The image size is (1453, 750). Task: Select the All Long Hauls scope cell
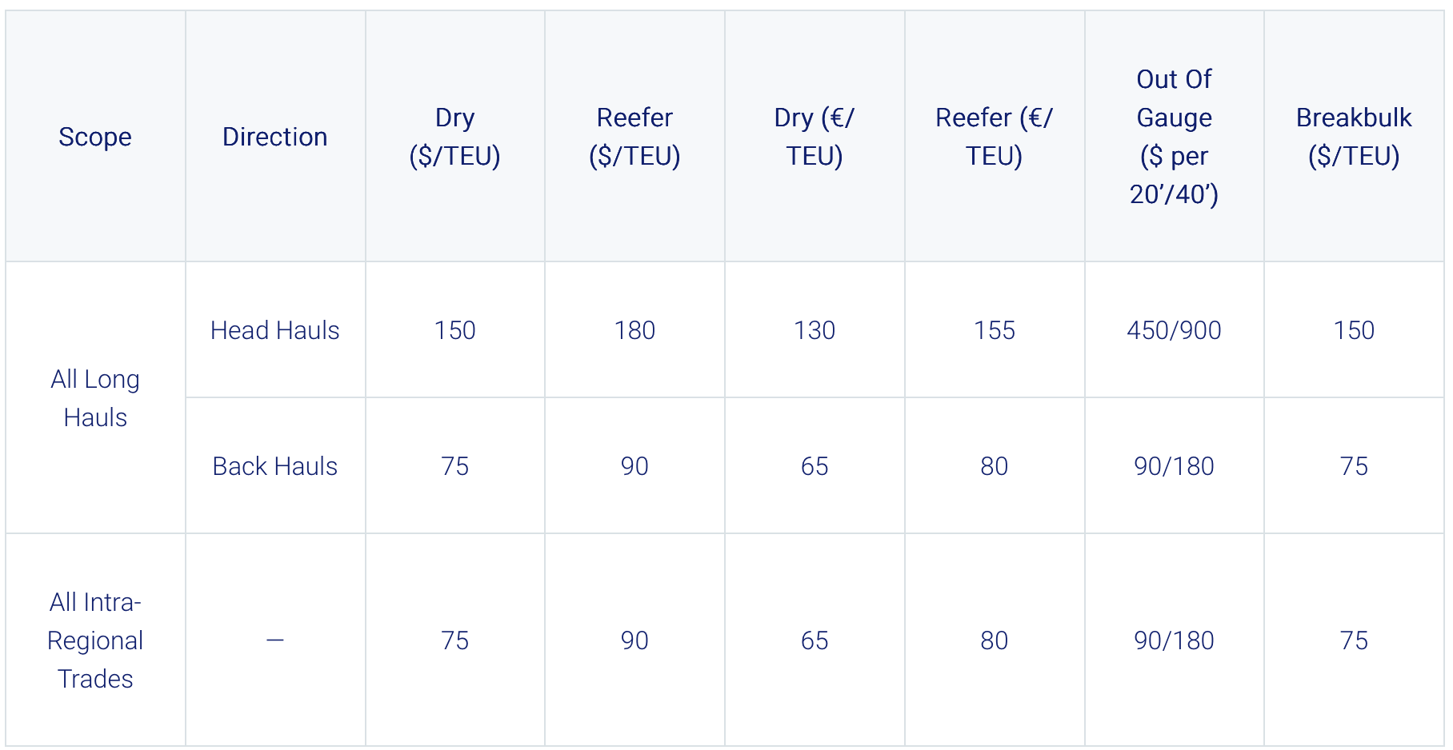[95, 398]
